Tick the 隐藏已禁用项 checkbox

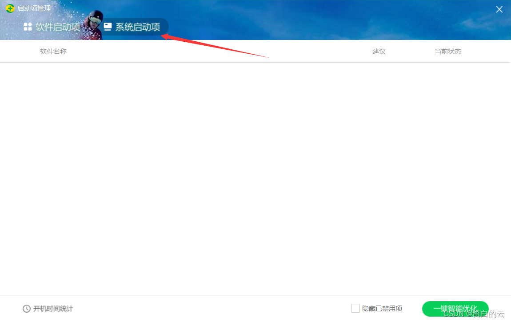tap(355, 308)
